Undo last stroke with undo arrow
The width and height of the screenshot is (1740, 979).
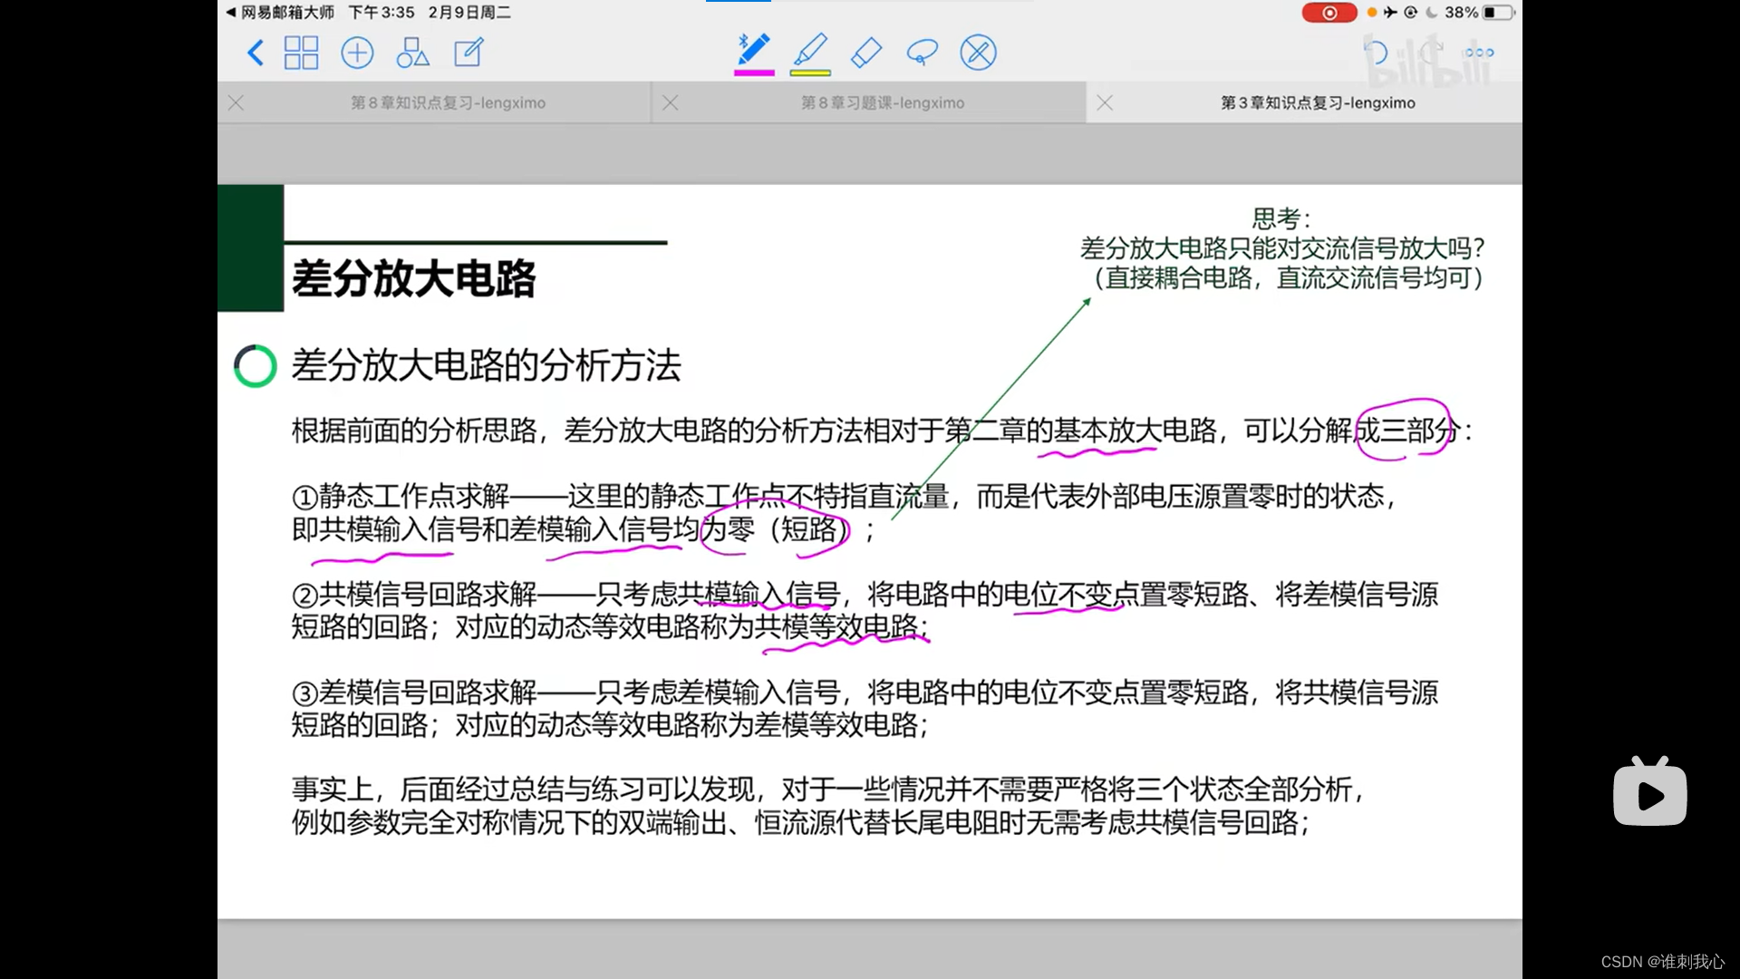click(x=1376, y=53)
